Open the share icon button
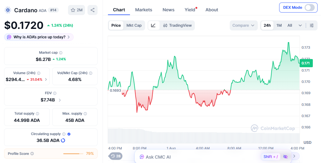Screen dimensions: 321x163 click(x=93, y=10)
